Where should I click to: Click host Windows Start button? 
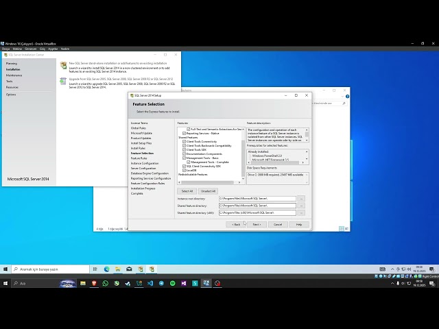point(5,283)
